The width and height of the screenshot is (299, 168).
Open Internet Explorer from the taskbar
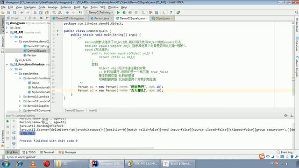[20, 164]
